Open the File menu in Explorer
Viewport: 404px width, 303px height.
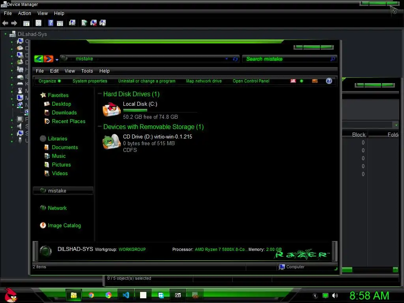tap(40, 71)
